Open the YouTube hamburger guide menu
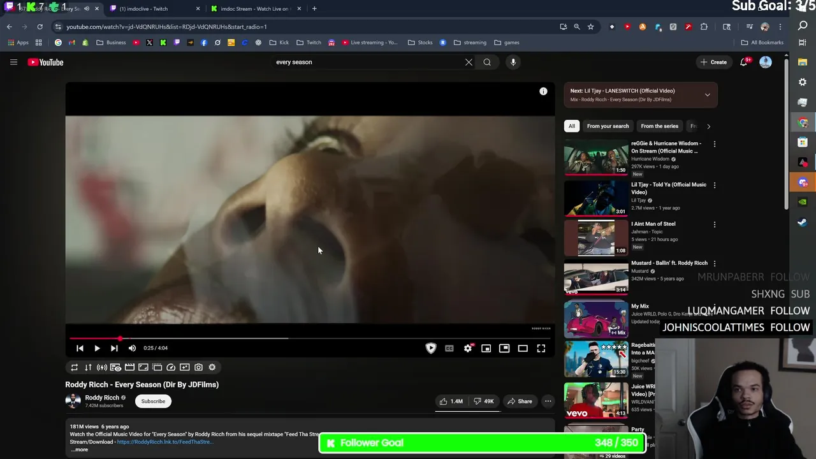 click(x=13, y=62)
